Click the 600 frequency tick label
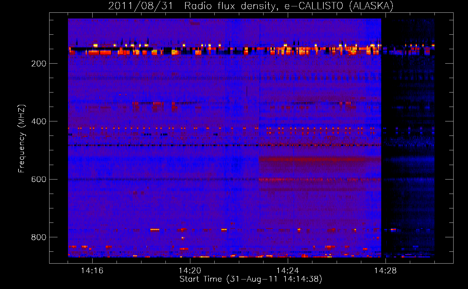The width and height of the screenshot is (468, 289). 39,179
